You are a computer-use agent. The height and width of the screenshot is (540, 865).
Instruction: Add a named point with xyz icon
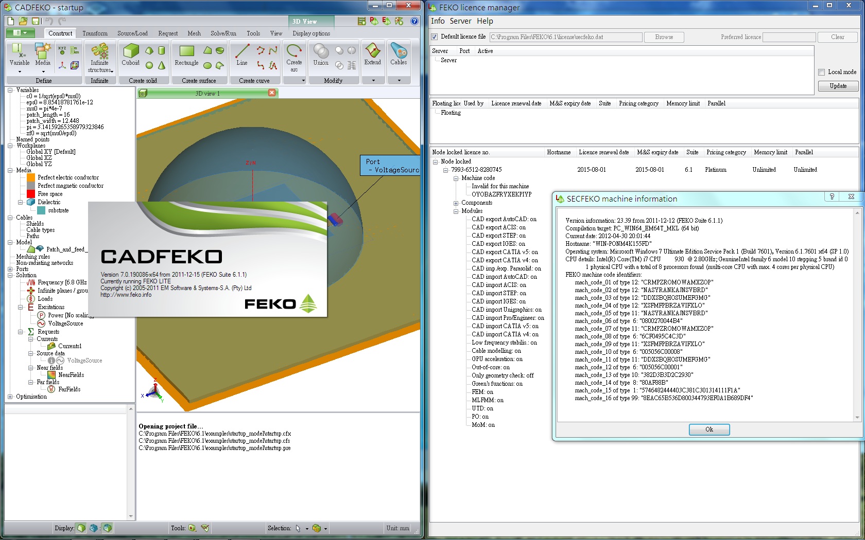tap(62, 50)
